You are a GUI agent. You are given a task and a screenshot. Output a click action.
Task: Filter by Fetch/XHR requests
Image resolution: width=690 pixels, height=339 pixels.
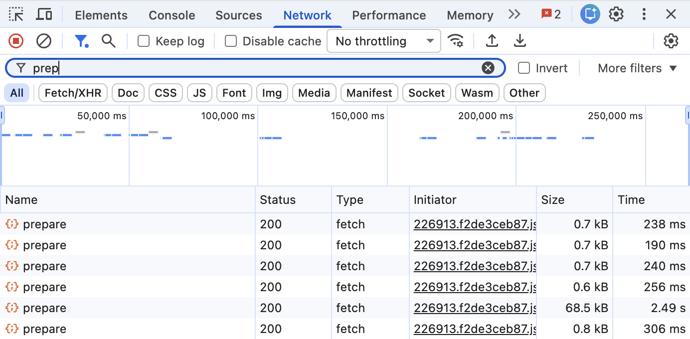[73, 93]
